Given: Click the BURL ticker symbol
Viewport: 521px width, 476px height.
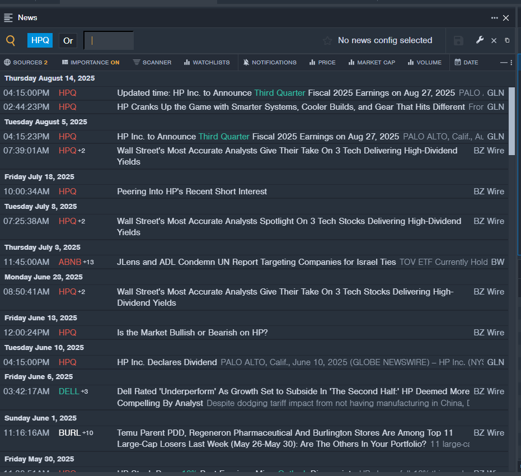Looking at the screenshot, I should click(x=70, y=433).
